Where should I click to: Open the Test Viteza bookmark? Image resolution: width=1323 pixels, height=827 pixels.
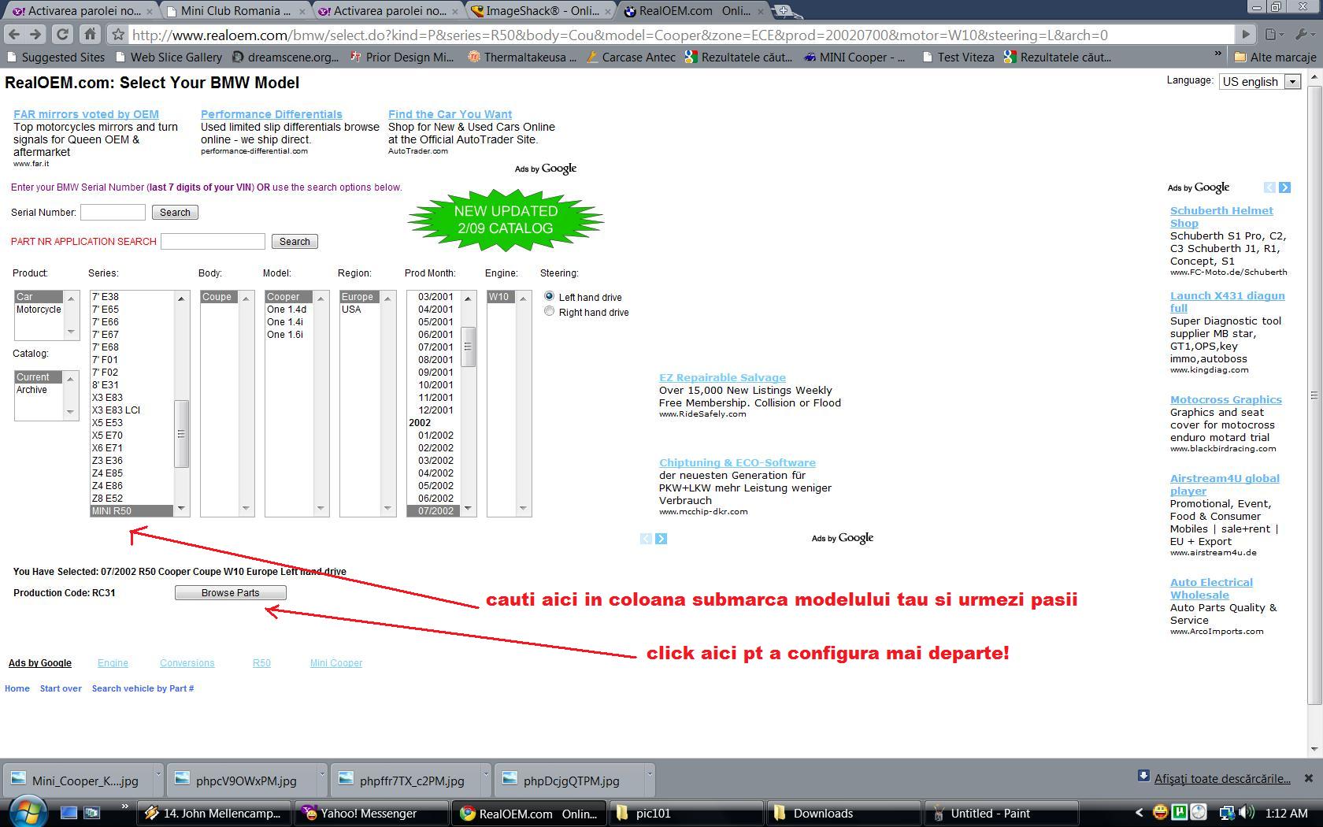coord(958,57)
